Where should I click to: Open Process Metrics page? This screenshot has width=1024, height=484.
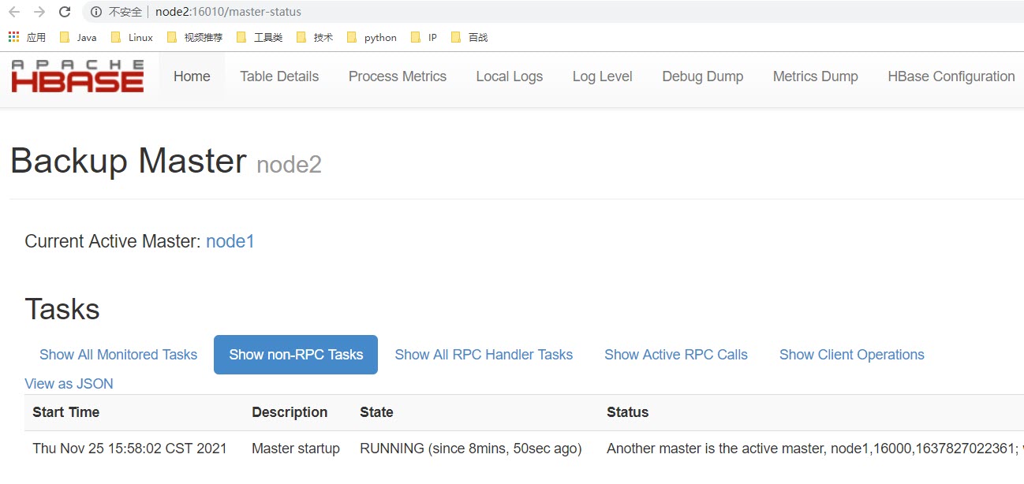398,76
